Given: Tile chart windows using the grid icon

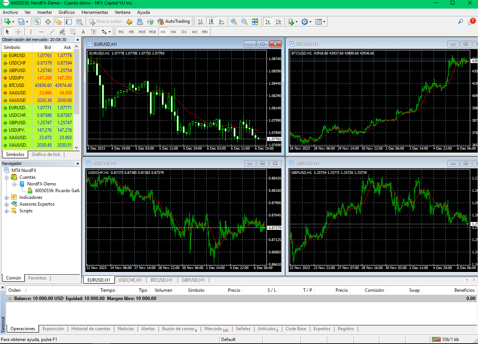Looking at the screenshot, I should coord(255,22).
